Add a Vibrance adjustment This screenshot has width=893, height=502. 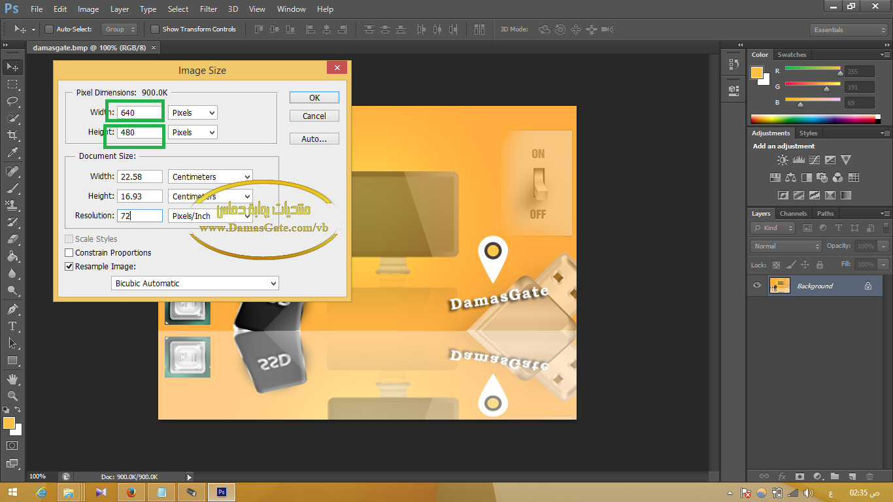pyautogui.click(x=846, y=159)
